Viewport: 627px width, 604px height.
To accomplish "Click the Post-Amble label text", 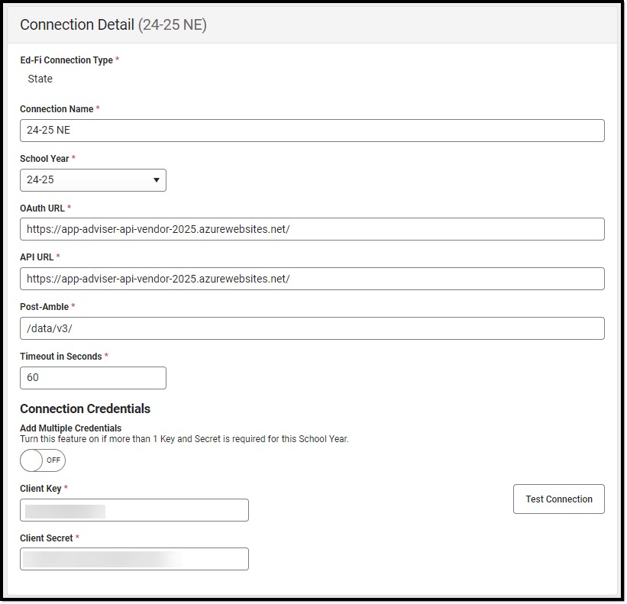I will pyautogui.click(x=44, y=307).
